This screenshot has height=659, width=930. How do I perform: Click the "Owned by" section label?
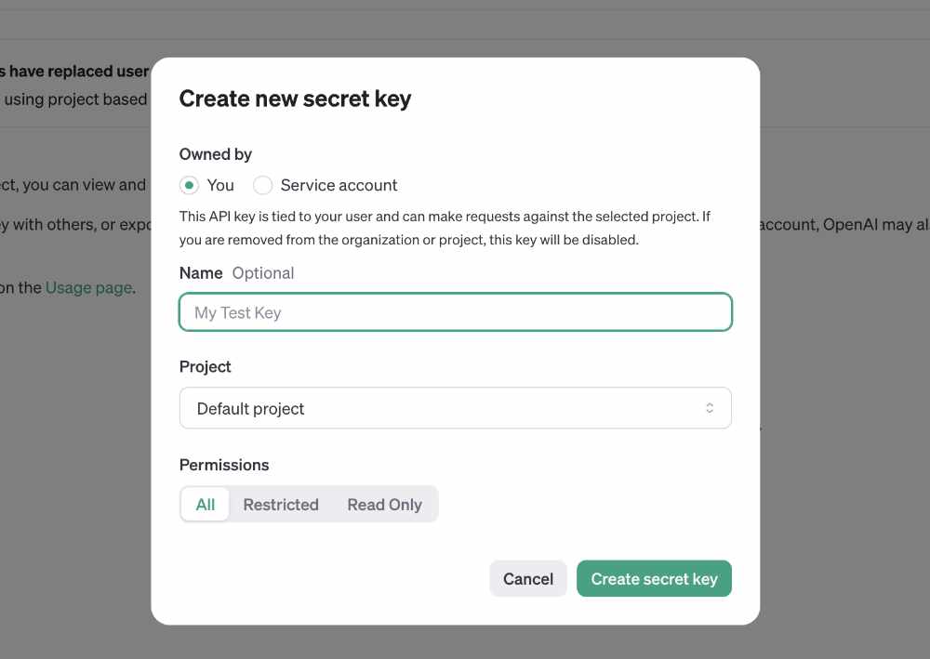pyautogui.click(x=216, y=154)
